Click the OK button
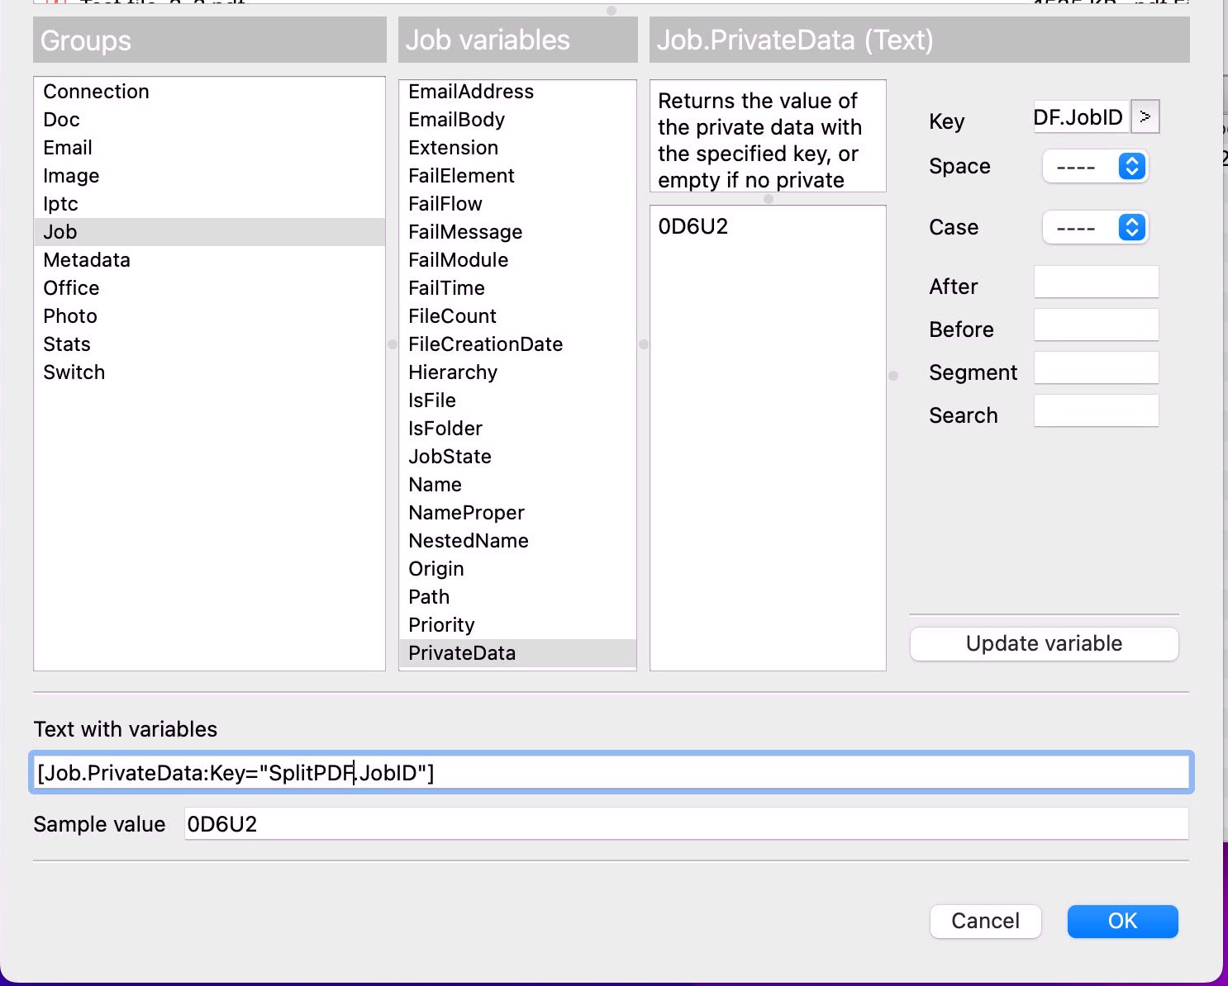Viewport: 1228px width, 986px height. tap(1122, 922)
